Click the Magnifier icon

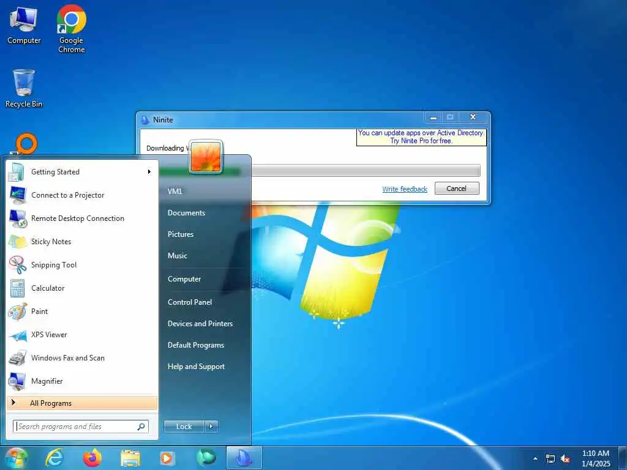(17, 381)
